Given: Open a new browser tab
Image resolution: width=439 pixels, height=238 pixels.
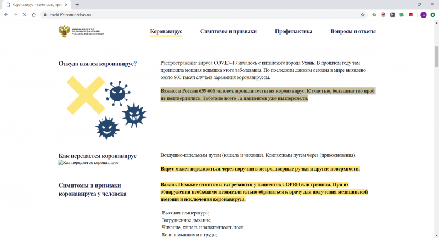Looking at the screenshot, I should tap(77, 5).
